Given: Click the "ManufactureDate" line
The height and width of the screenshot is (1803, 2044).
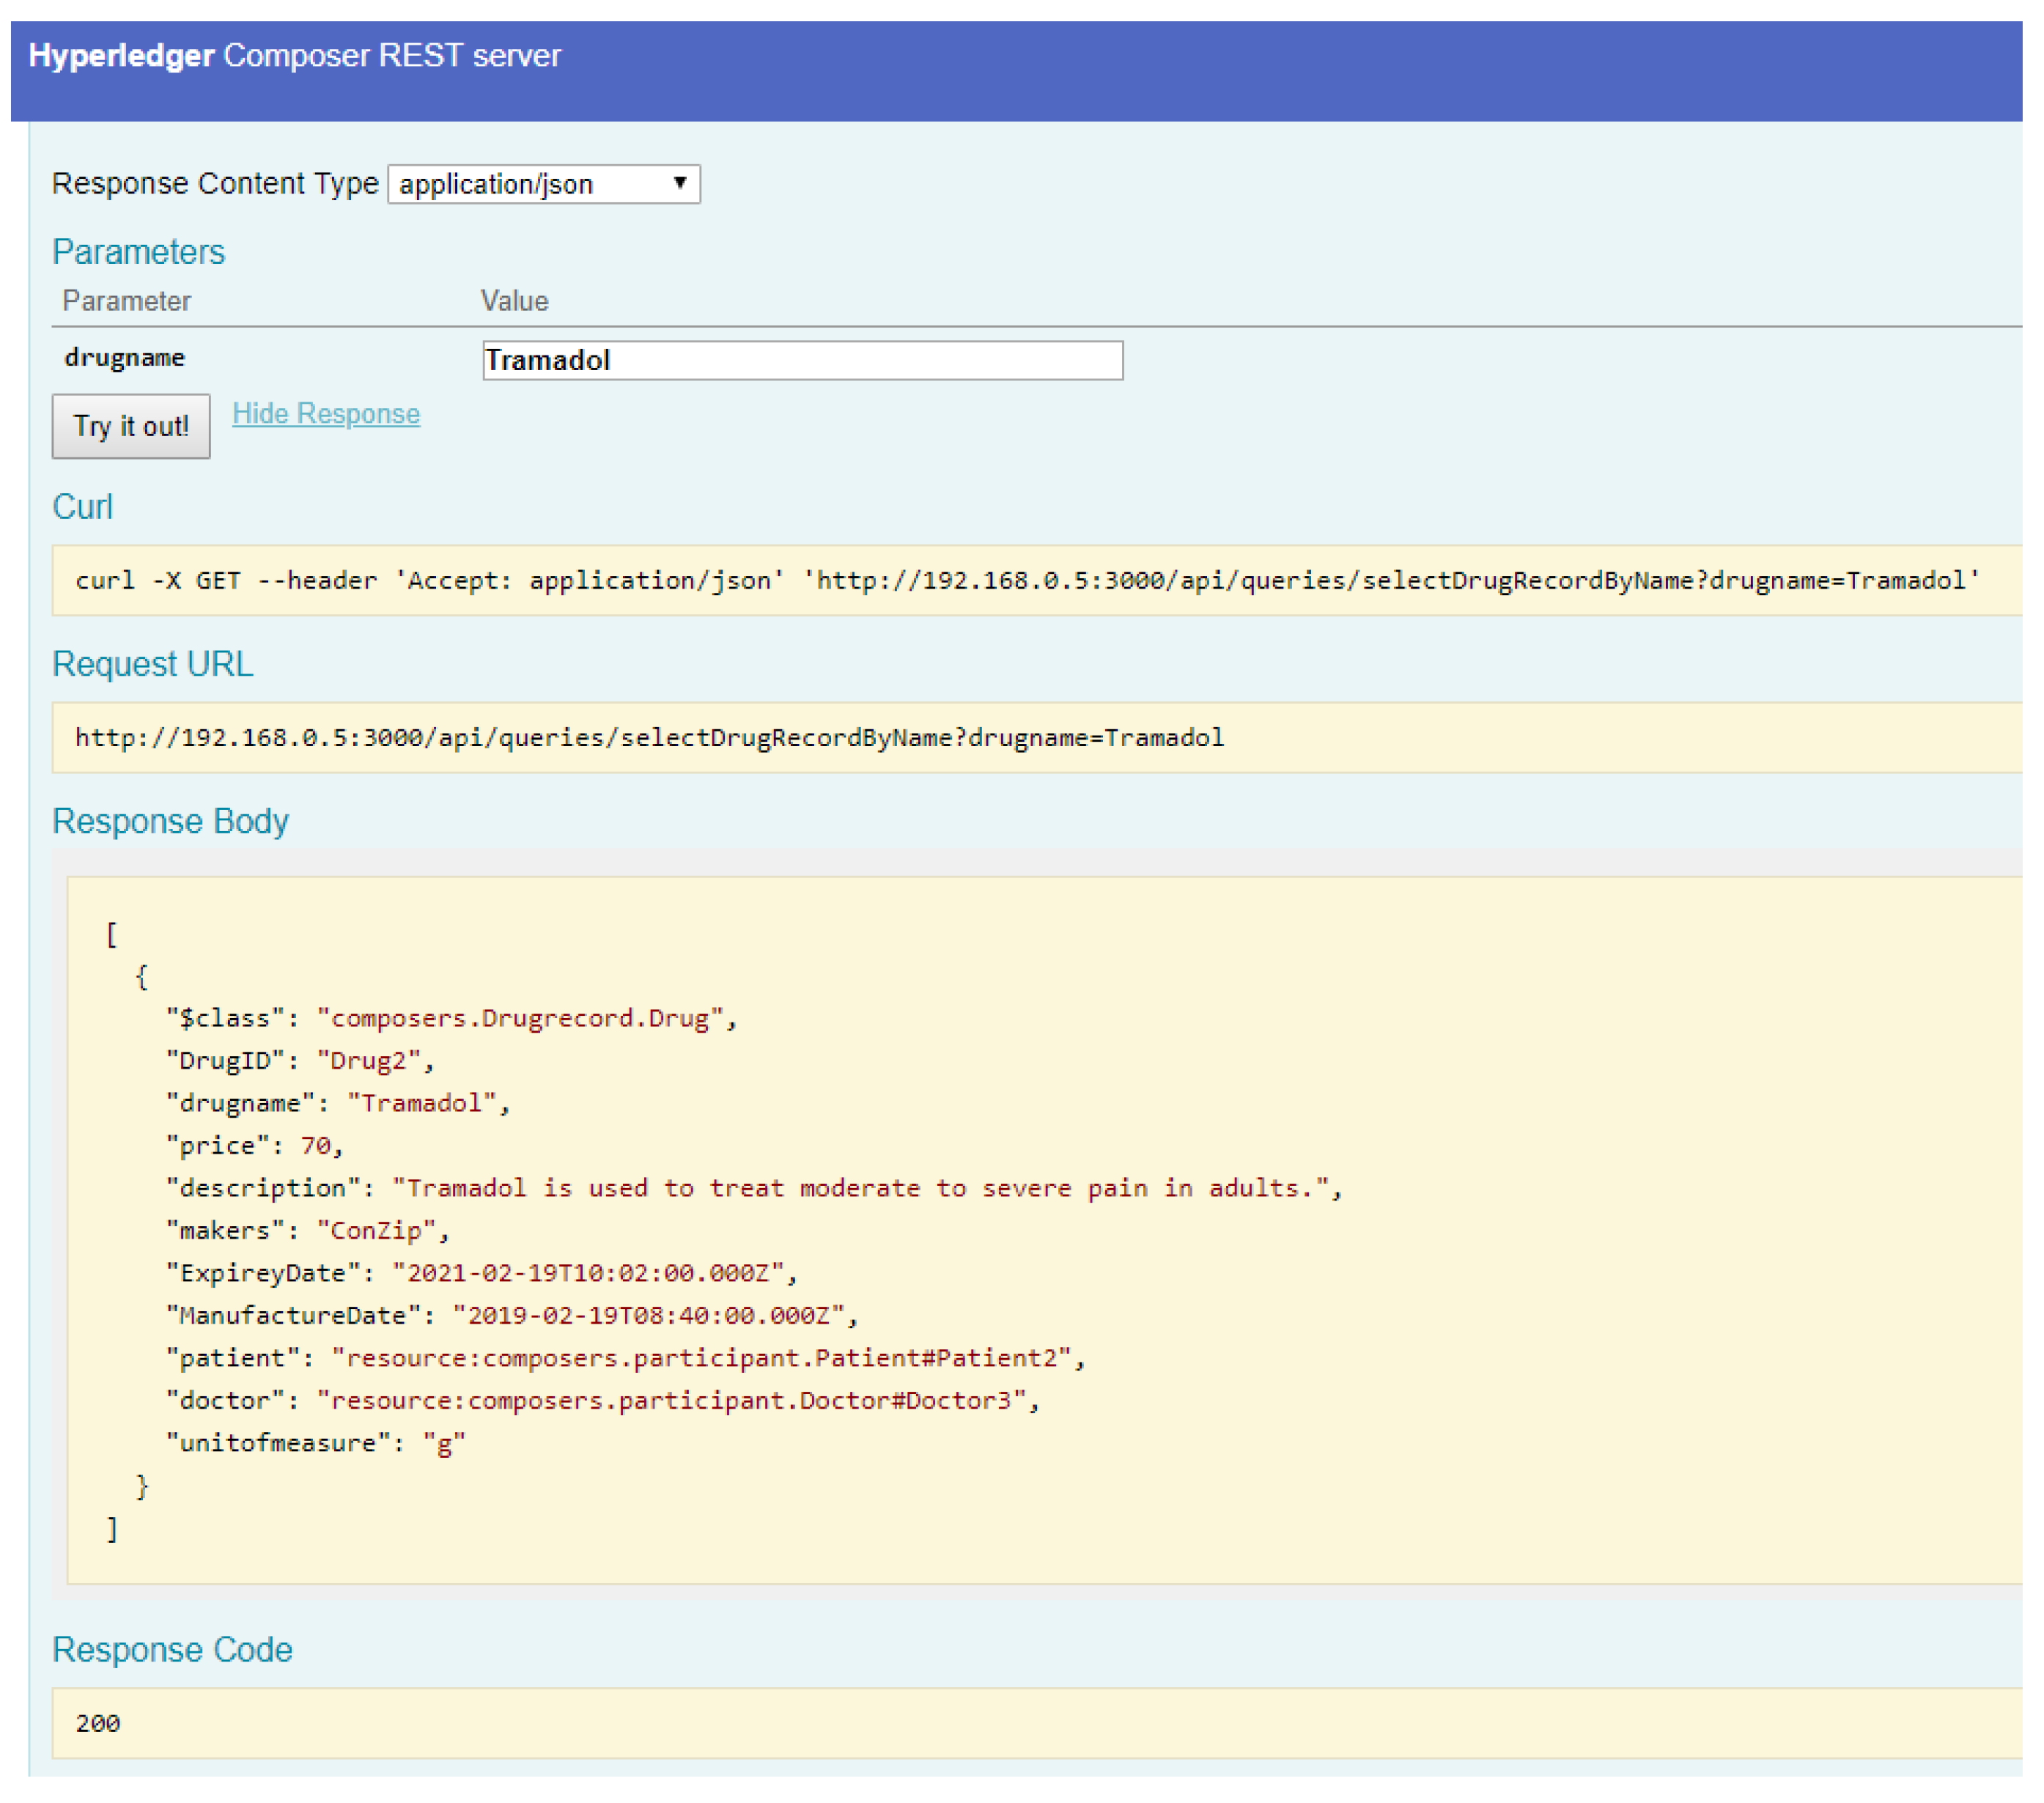Looking at the screenshot, I should tap(512, 1315).
